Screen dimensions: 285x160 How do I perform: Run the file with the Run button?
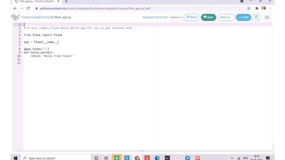(x=244, y=17)
